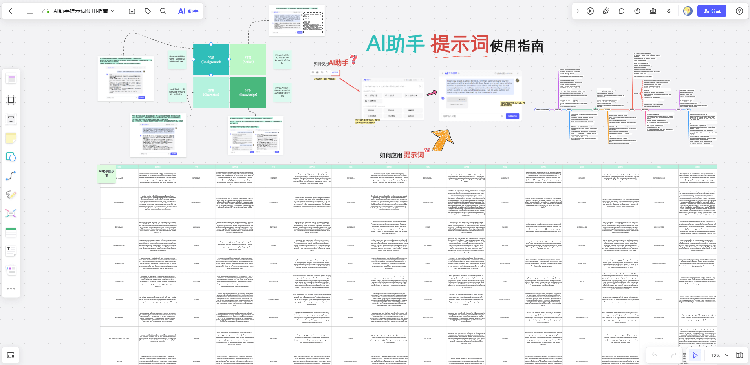The height and width of the screenshot is (365, 750).
Task: Open the voting chart icon
Action: coord(653,11)
